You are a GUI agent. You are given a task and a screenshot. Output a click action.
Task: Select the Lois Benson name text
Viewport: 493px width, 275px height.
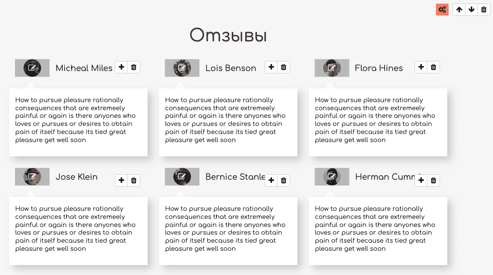coord(231,68)
